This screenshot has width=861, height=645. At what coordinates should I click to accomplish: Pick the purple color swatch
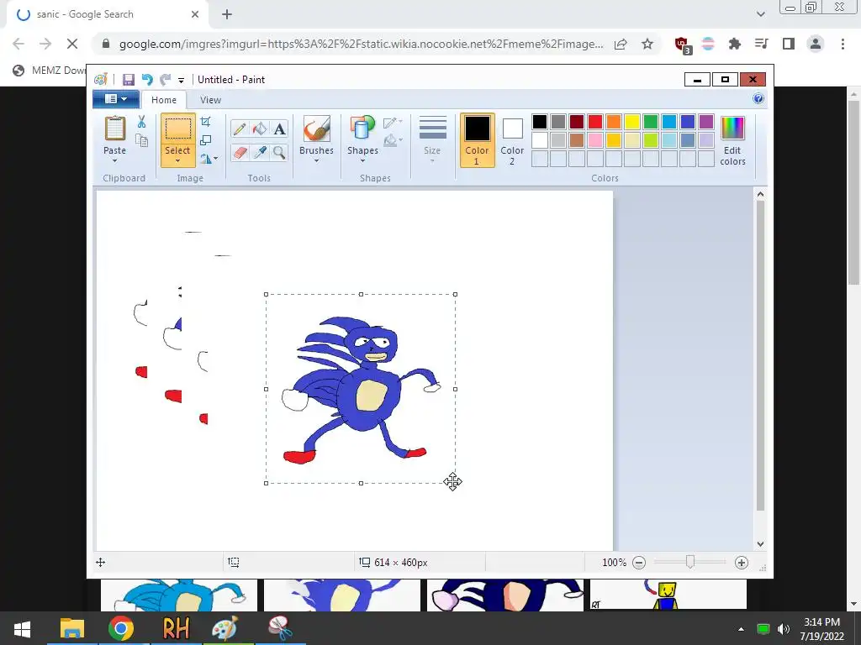click(x=706, y=122)
